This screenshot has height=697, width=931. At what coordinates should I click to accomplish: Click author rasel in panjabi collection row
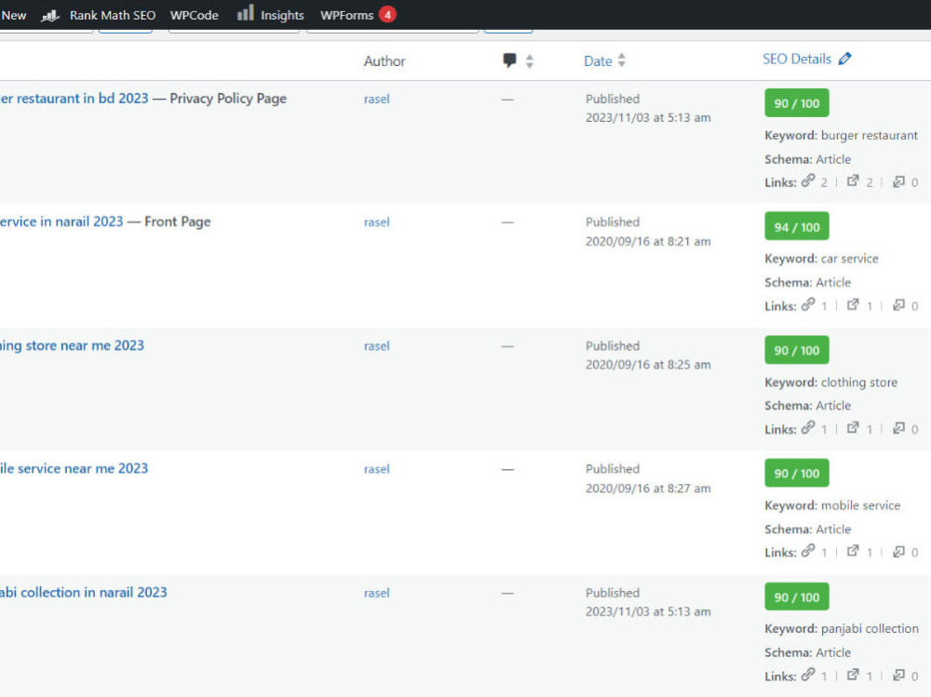click(x=376, y=593)
